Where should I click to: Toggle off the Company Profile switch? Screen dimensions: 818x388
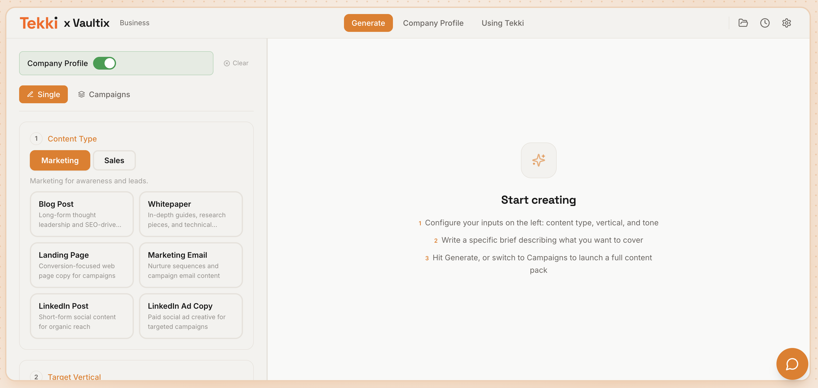coord(105,63)
